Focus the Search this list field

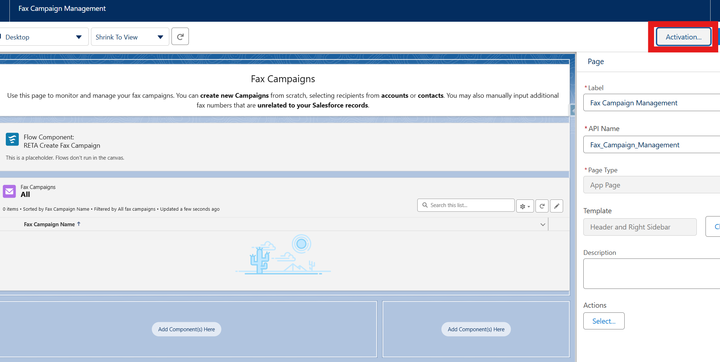(x=469, y=205)
